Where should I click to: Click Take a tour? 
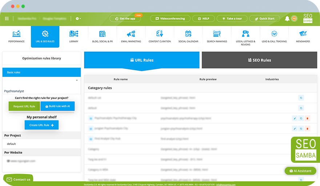pyautogui.click(x=232, y=18)
